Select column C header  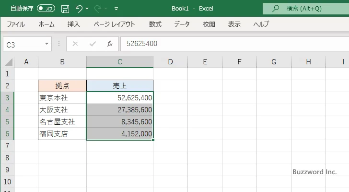(120, 62)
